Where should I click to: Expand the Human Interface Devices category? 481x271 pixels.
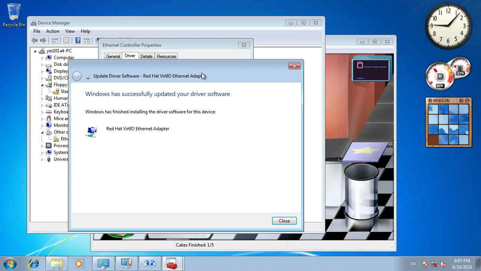[x=42, y=99]
